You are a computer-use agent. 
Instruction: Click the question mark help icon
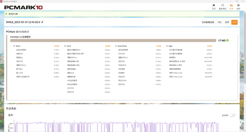point(237,14)
